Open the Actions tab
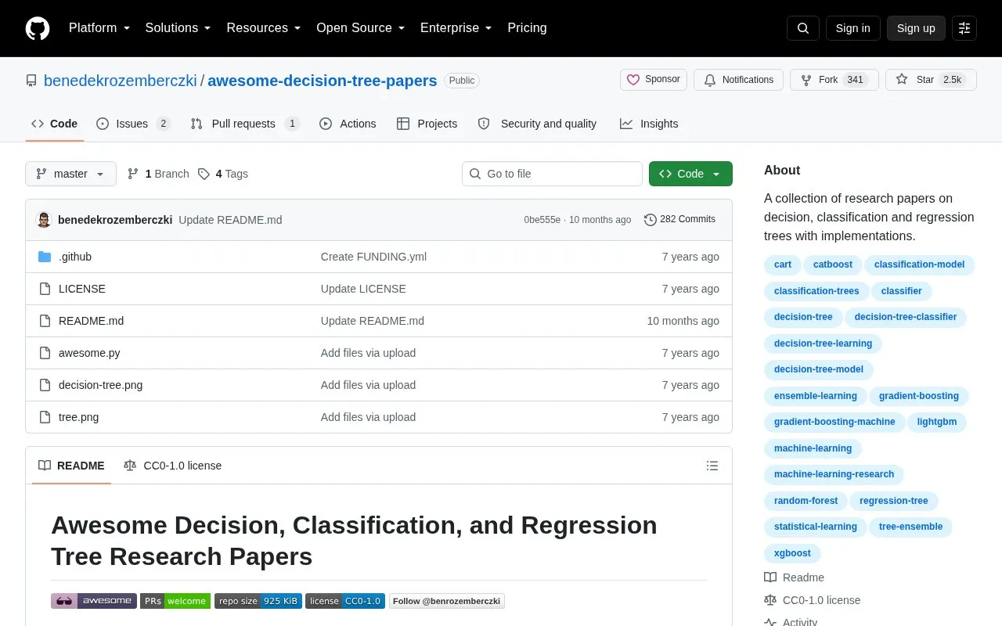 point(348,124)
